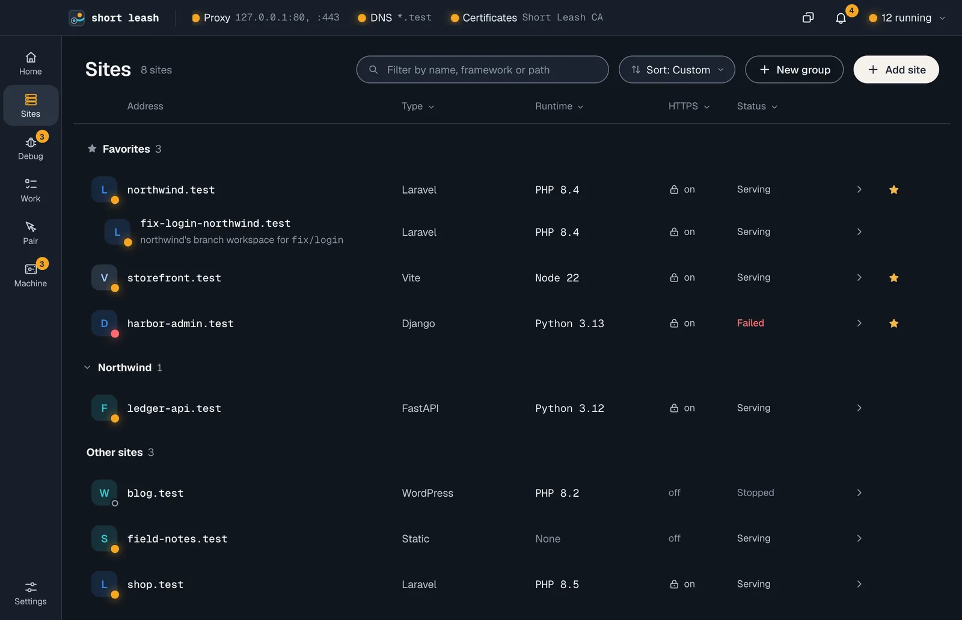
Task: Open Settings in the sidebar
Action: 31,594
